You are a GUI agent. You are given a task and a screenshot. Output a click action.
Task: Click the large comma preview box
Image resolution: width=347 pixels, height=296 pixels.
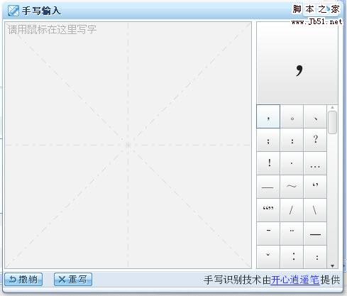pos(297,63)
